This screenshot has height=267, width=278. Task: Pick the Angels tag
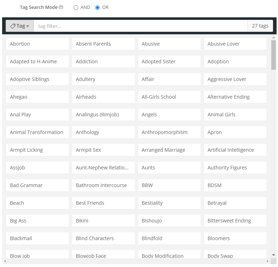[x=169, y=115]
